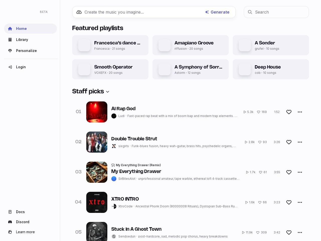Toggle heart on My Everything Drawer
The image size is (321, 241).
point(289,172)
